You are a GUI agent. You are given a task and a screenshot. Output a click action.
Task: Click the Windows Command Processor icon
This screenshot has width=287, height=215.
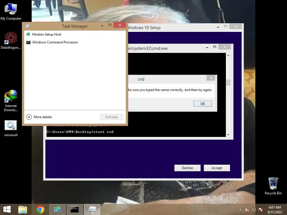(28, 43)
